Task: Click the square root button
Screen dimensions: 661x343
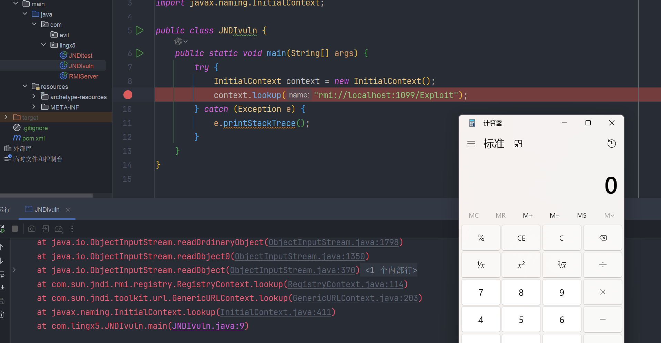Action: point(562,265)
